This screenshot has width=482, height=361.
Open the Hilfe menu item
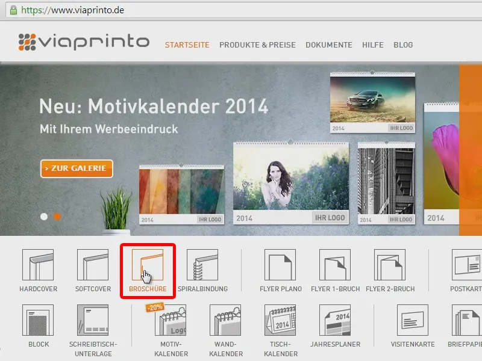coord(372,45)
